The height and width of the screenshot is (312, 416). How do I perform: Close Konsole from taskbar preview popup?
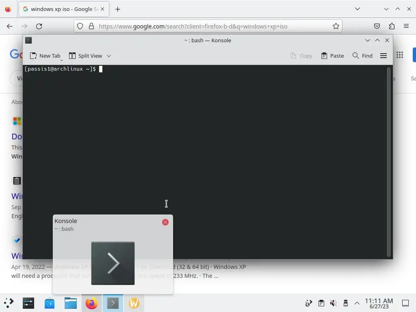(165, 222)
